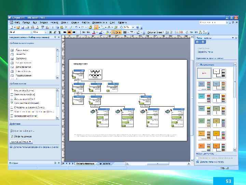Check the Дата закрытия(Макс) total

click(x=12, y=99)
